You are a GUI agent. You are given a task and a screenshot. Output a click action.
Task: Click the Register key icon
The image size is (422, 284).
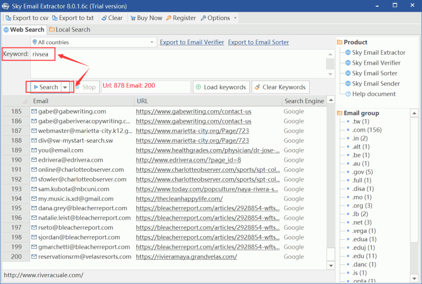pyautogui.click(x=169, y=18)
